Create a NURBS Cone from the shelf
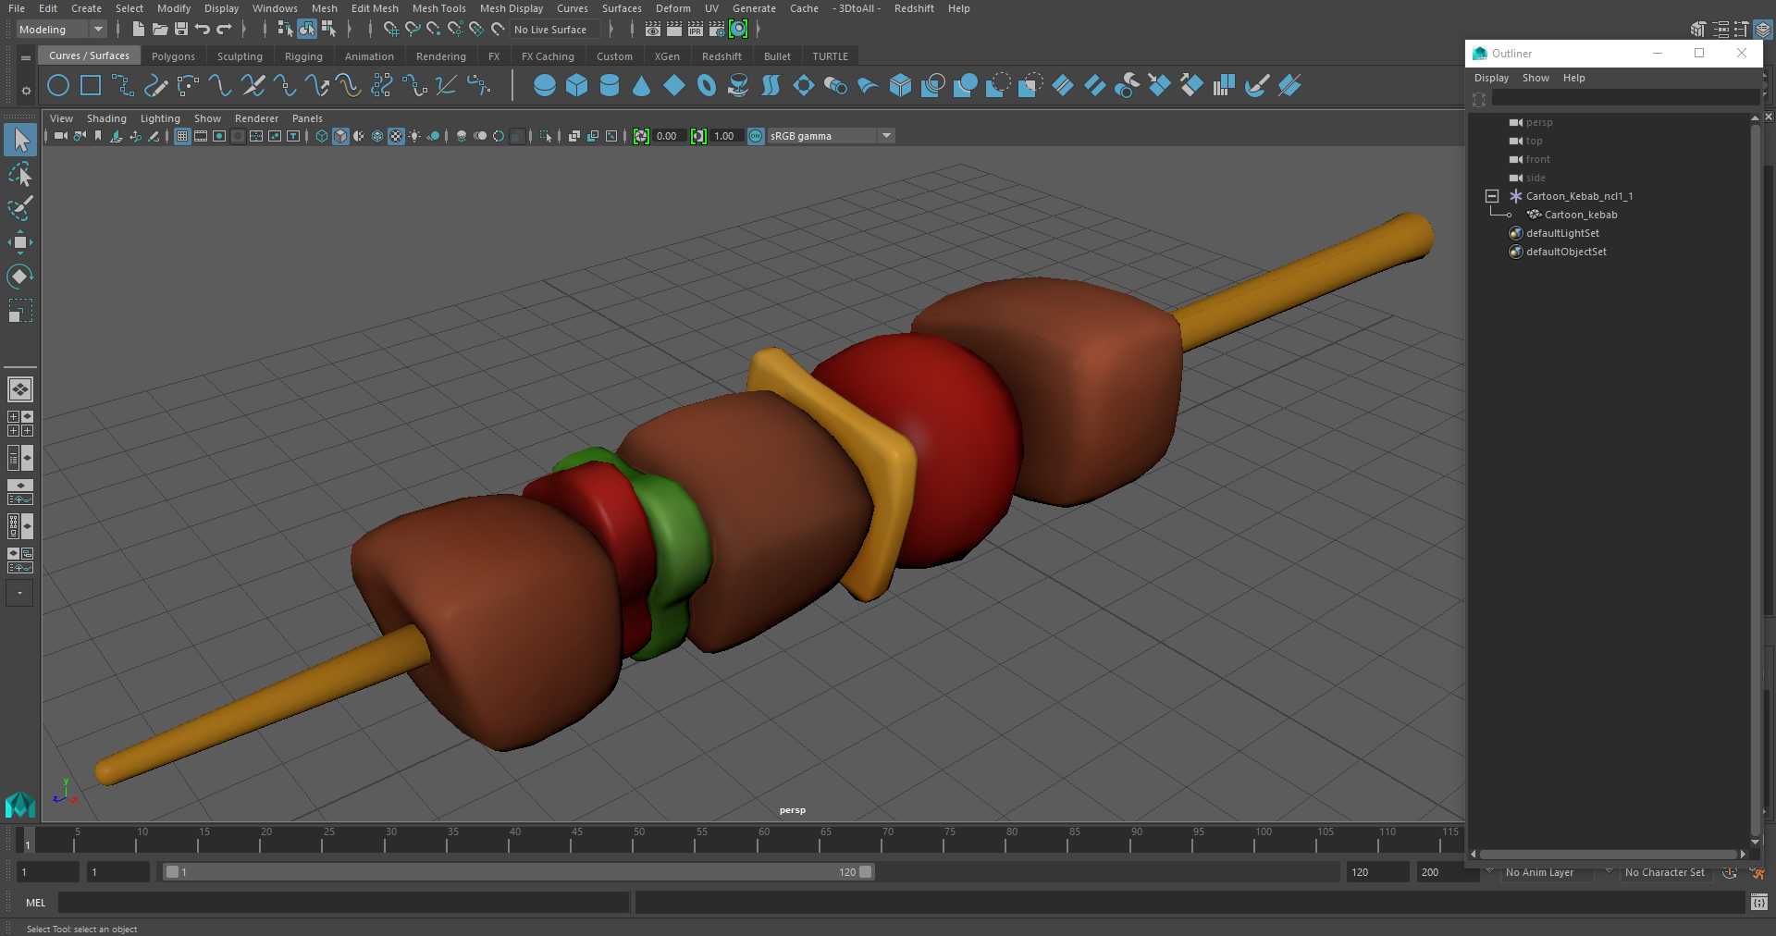The width and height of the screenshot is (1776, 936). [x=642, y=86]
